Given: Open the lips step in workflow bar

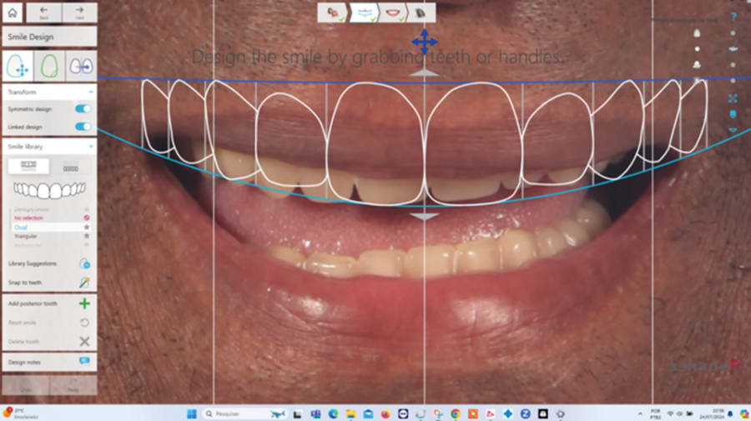Looking at the screenshot, I should [x=393, y=13].
